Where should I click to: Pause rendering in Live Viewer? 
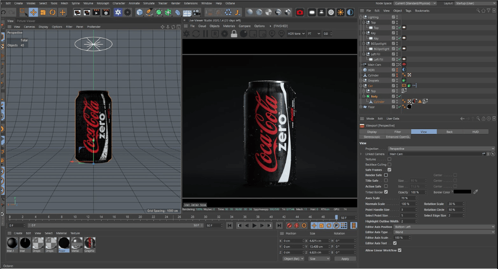pos(206,34)
